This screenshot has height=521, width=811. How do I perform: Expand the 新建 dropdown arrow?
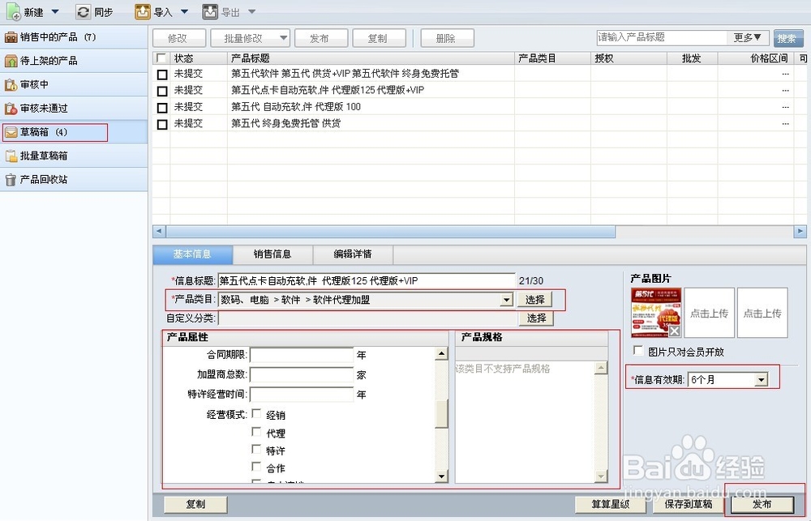(55, 11)
